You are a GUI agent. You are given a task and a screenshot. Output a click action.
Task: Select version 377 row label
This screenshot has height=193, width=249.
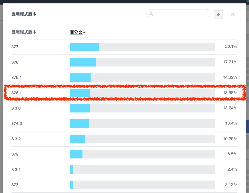15,47
